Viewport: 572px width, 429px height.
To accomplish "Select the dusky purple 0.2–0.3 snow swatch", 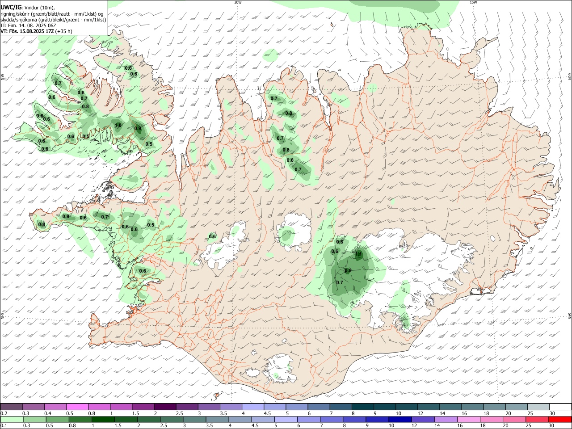I will click(x=12, y=407).
